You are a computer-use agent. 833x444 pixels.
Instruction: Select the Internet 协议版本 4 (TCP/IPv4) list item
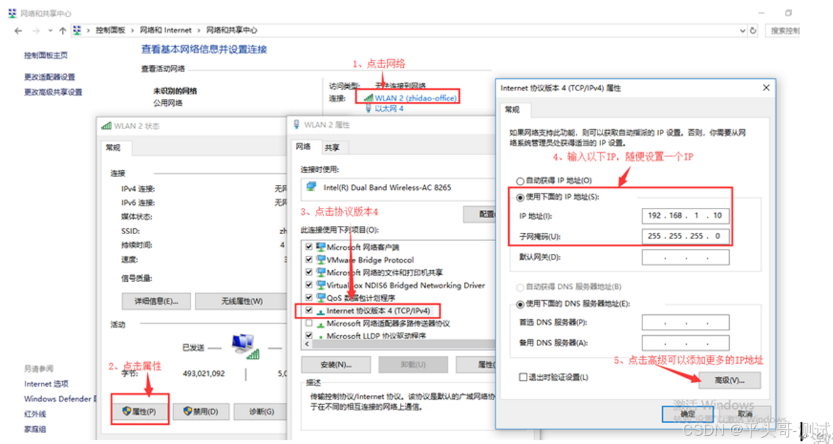click(x=378, y=311)
